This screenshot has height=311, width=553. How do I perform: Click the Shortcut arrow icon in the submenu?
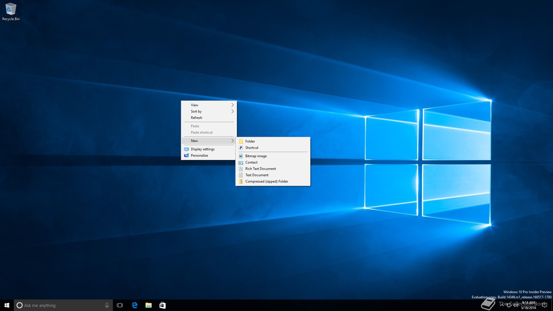241,148
